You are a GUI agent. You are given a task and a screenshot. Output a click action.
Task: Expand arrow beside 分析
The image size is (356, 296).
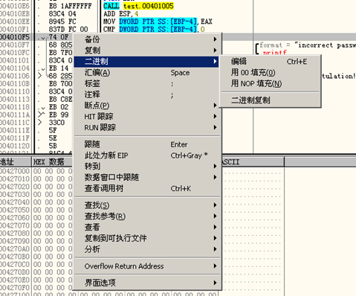215,249
